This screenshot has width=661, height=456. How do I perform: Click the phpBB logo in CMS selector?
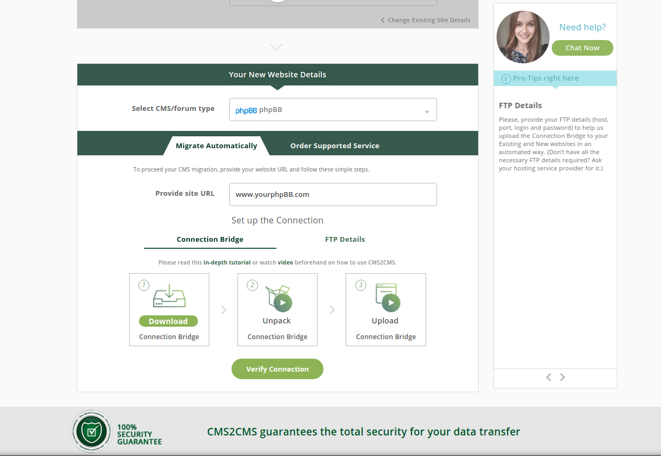click(246, 110)
